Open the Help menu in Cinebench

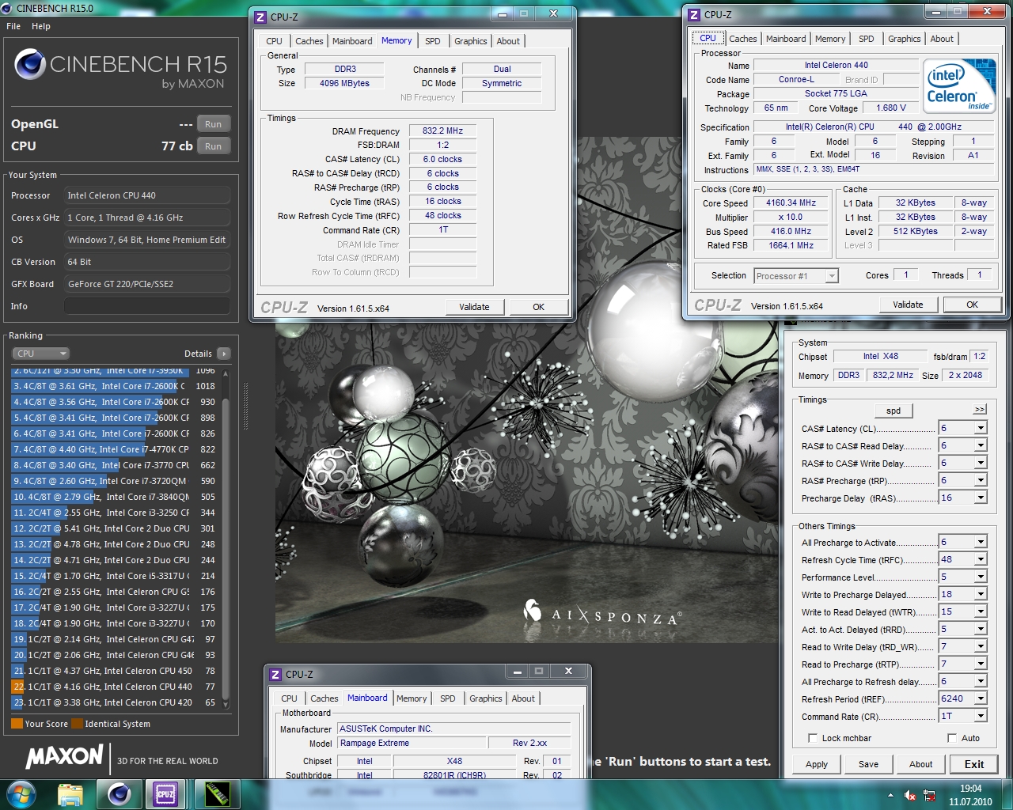tap(41, 26)
